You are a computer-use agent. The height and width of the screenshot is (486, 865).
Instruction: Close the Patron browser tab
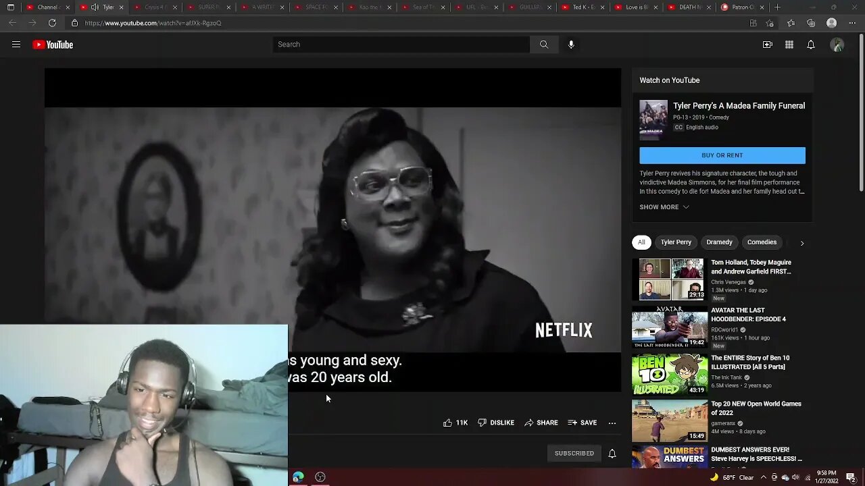point(762,7)
